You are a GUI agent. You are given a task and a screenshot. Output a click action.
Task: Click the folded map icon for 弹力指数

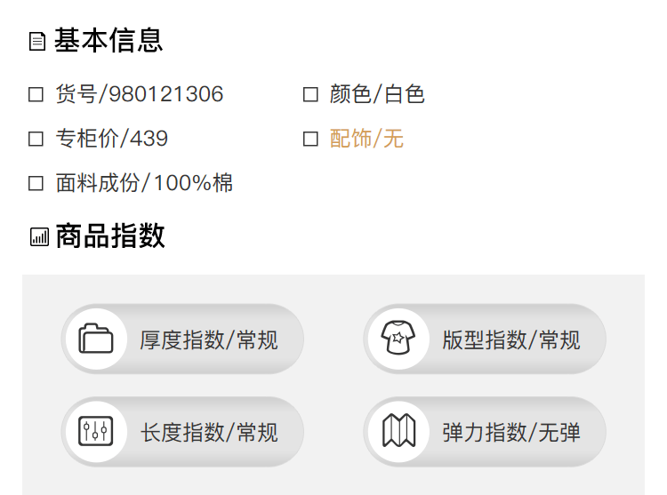pyautogui.click(x=398, y=432)
